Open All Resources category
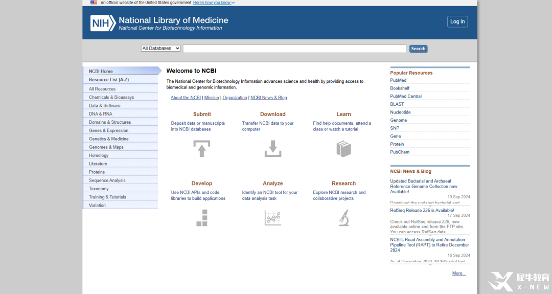This screenshot has width=552, height=294. tap(121, 89)
